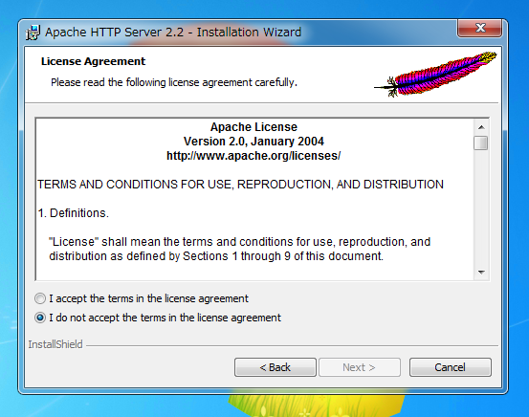Cancel the Apache installation
Image resolution: width=529 pixels, height=417 pixels.
451,367
